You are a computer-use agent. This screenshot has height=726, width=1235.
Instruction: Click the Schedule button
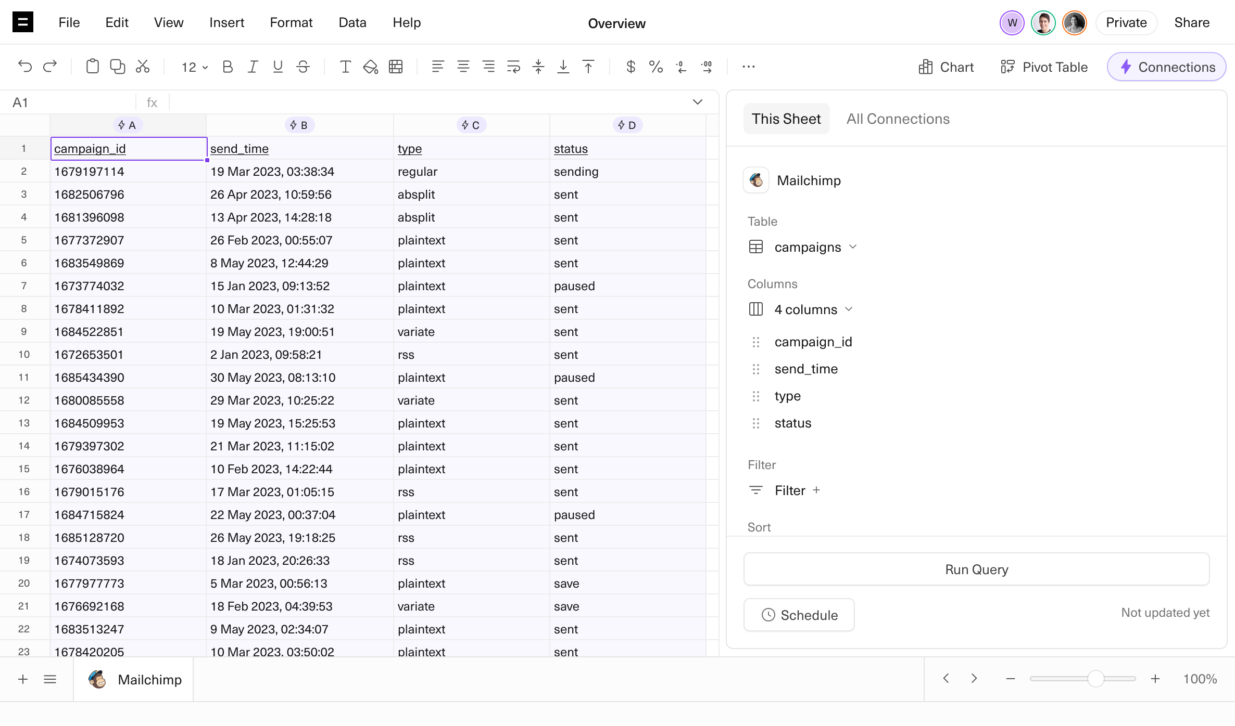point(799,615)
